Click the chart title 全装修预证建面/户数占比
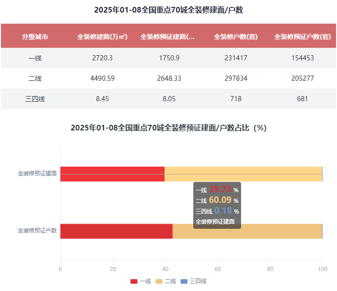This screenshot has height=291, width=337. (168, 128)
